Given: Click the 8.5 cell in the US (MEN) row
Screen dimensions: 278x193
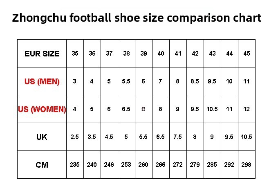Looking at the screenshot, I should pyautogui.click(x=195, y=81).
